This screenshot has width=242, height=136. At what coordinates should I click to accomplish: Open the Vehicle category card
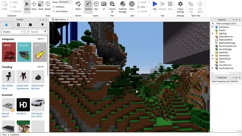click(9, 52)
